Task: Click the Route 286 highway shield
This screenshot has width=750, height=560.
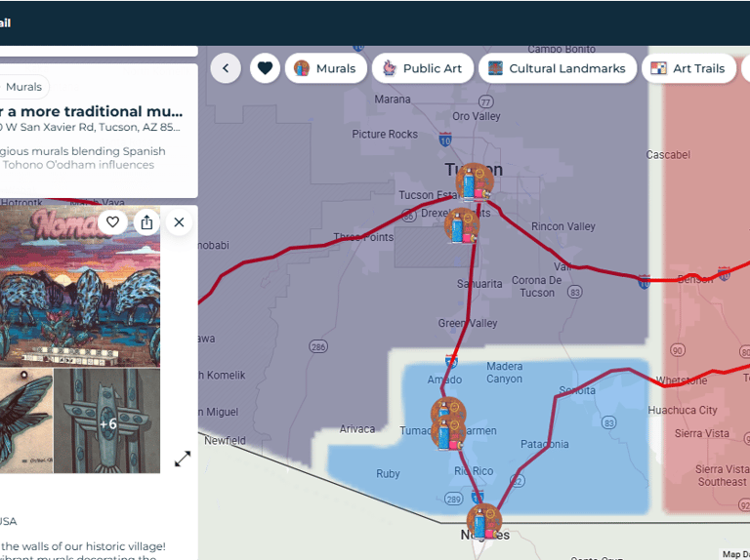Action: click(x=318, y=347)
